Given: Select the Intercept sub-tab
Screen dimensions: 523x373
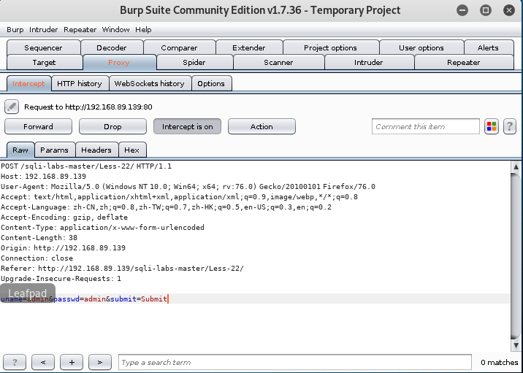Looking at the screenshot, I should [x=28, y=84].
